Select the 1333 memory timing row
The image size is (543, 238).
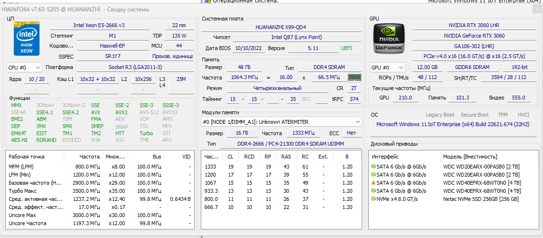pyautogui.click(x=211, y=167)
